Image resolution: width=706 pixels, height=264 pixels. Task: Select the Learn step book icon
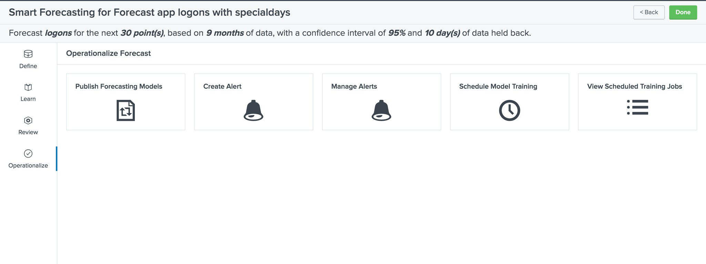point(28,87)
